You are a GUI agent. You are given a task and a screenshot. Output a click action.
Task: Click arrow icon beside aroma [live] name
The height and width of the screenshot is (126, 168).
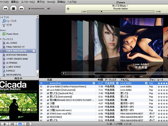click(94, 83)
